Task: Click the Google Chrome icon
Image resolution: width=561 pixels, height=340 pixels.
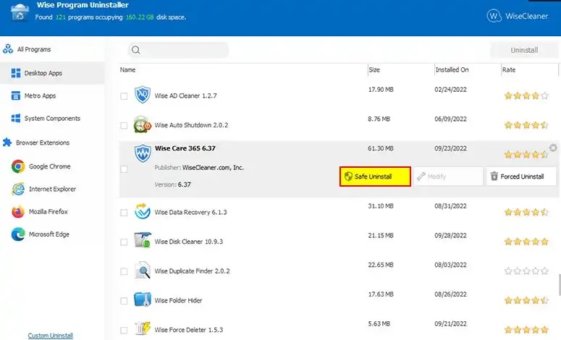Action: coord(18,166)
